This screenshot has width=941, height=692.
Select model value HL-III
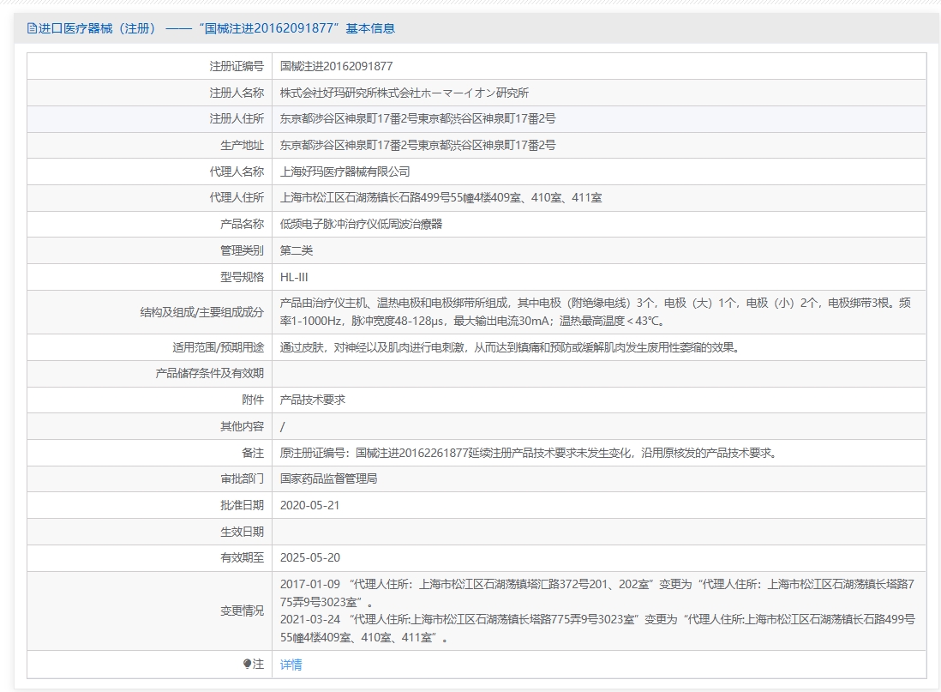point(294,277)
